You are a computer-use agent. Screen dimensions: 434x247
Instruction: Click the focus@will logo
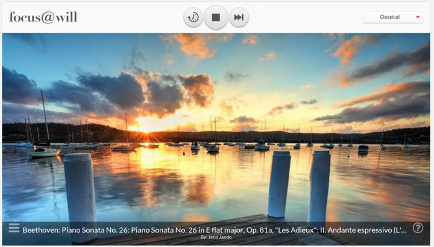(43, 17)
